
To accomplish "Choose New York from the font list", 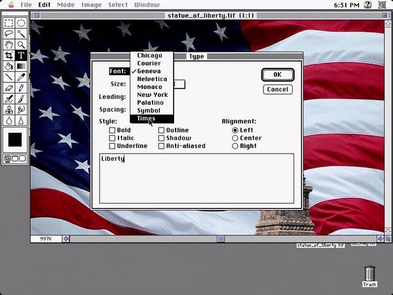I will tap(152, 95).
